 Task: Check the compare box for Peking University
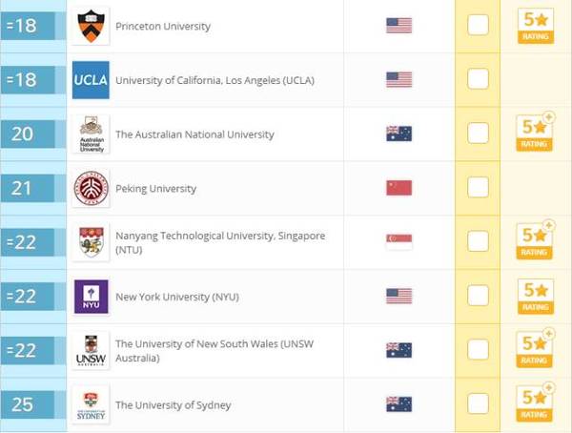478,187
